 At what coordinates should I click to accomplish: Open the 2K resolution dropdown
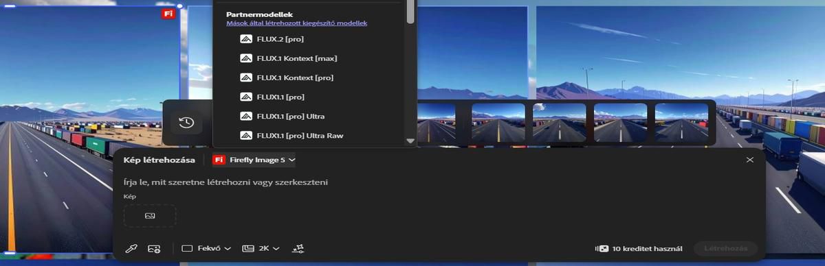tap(261, 248)
